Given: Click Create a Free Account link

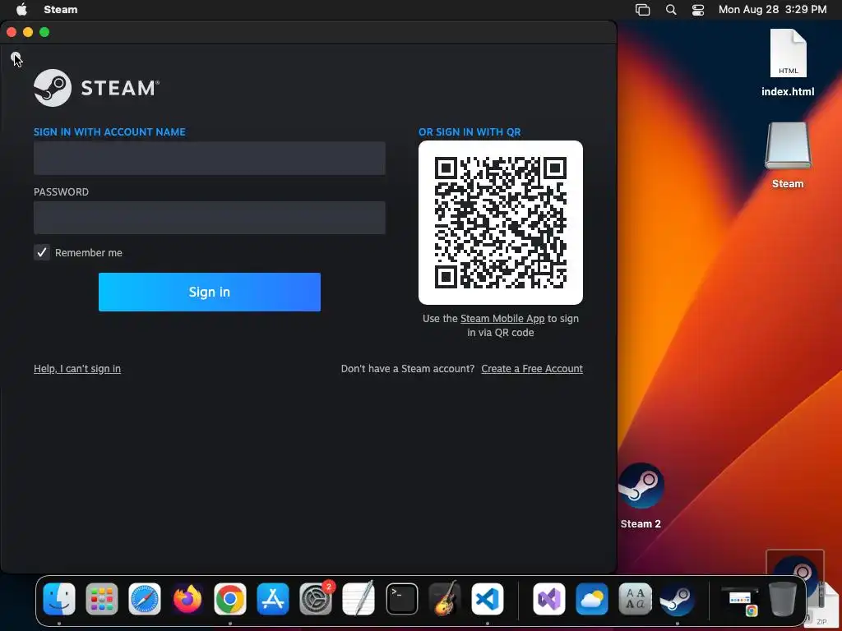Looking at the screenshot, I should click(532, 369).
